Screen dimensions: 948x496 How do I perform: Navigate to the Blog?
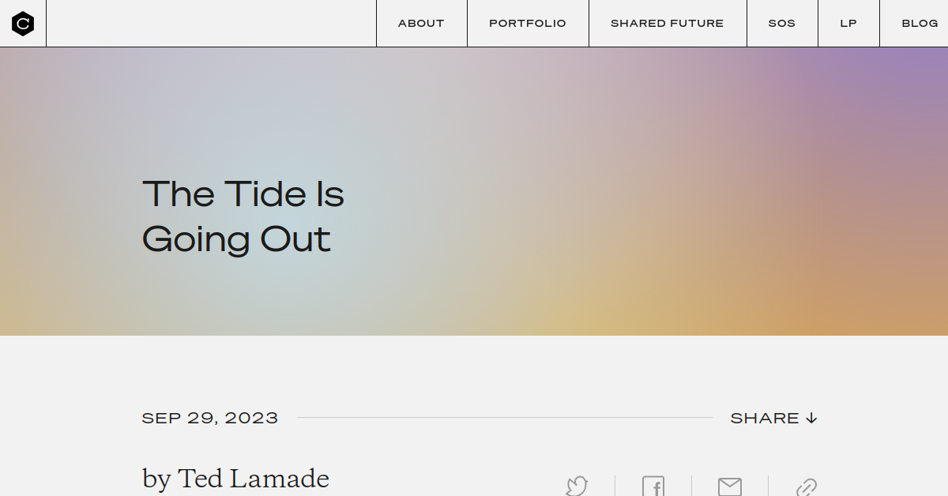(x=920, y=24)
